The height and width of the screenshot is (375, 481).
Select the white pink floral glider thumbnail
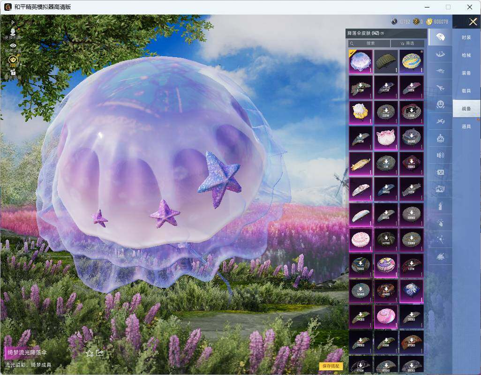click(x=361, y=189)
